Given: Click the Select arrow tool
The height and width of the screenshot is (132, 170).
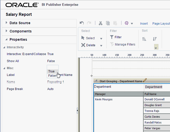Looking at the screenshot, I should tap(88, 38).
